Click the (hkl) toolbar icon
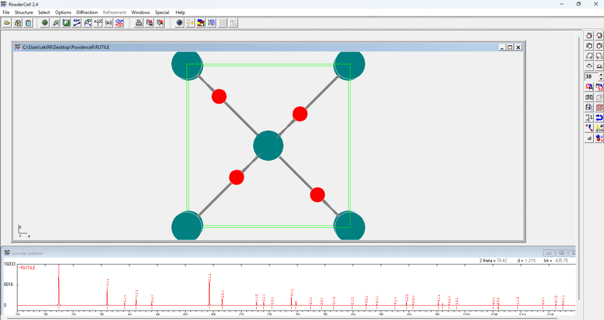 coord(109,23)
